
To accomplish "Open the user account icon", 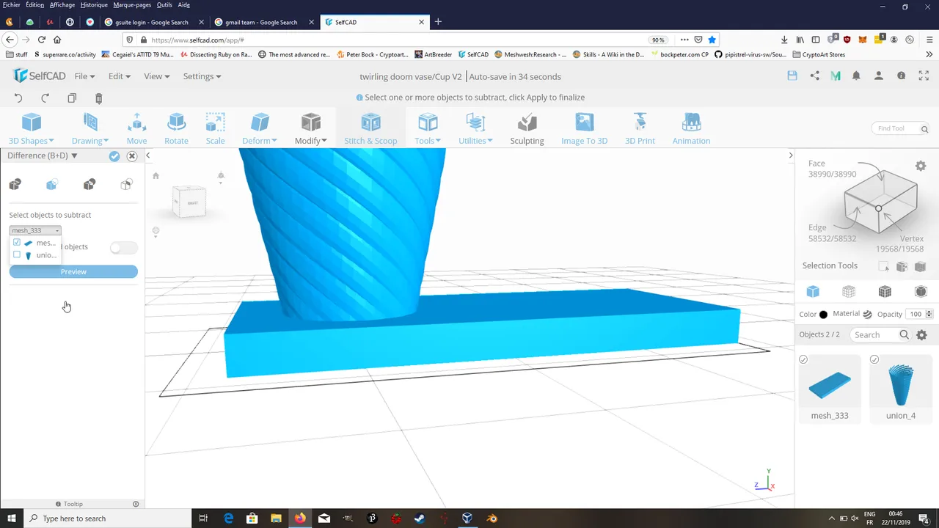I will click(x=879, y=76).
